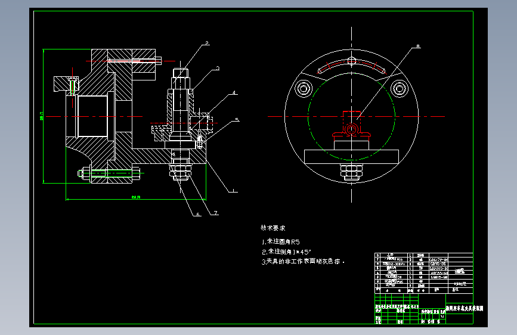Viewport: 517px width, 335px height.
Task: Click balloon label '8' on circular view
Action: tap(418, 46)
